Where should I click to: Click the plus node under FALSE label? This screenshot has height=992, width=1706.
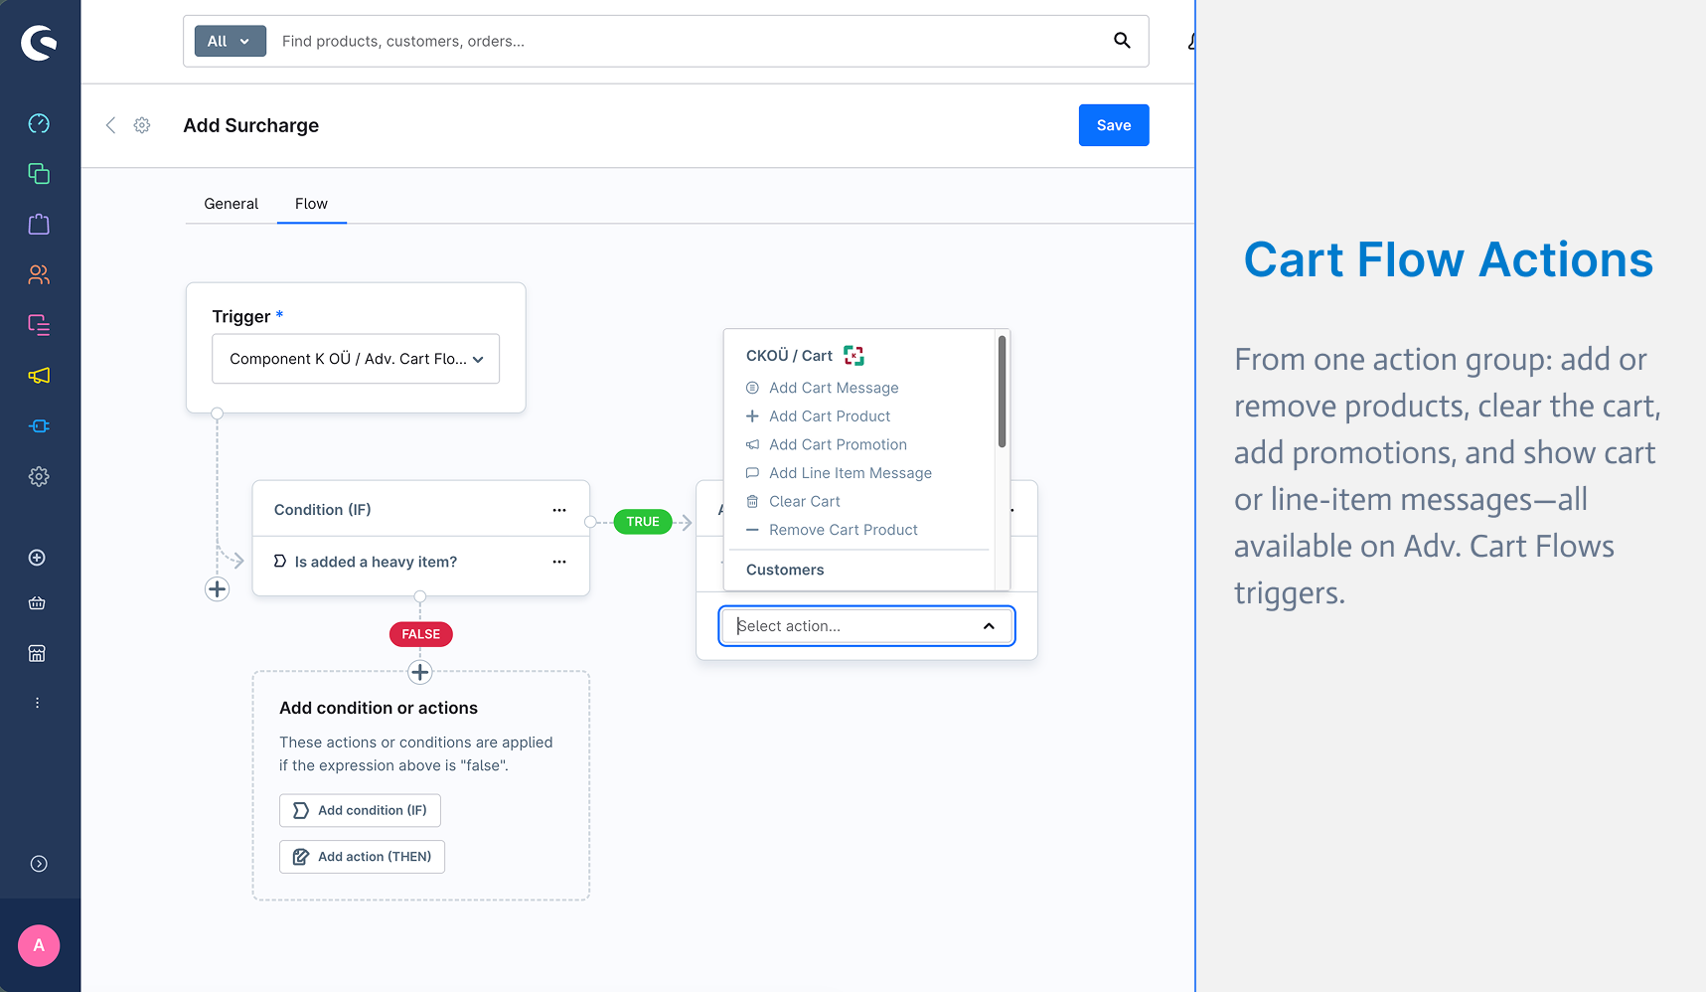[x=420, y=673]
